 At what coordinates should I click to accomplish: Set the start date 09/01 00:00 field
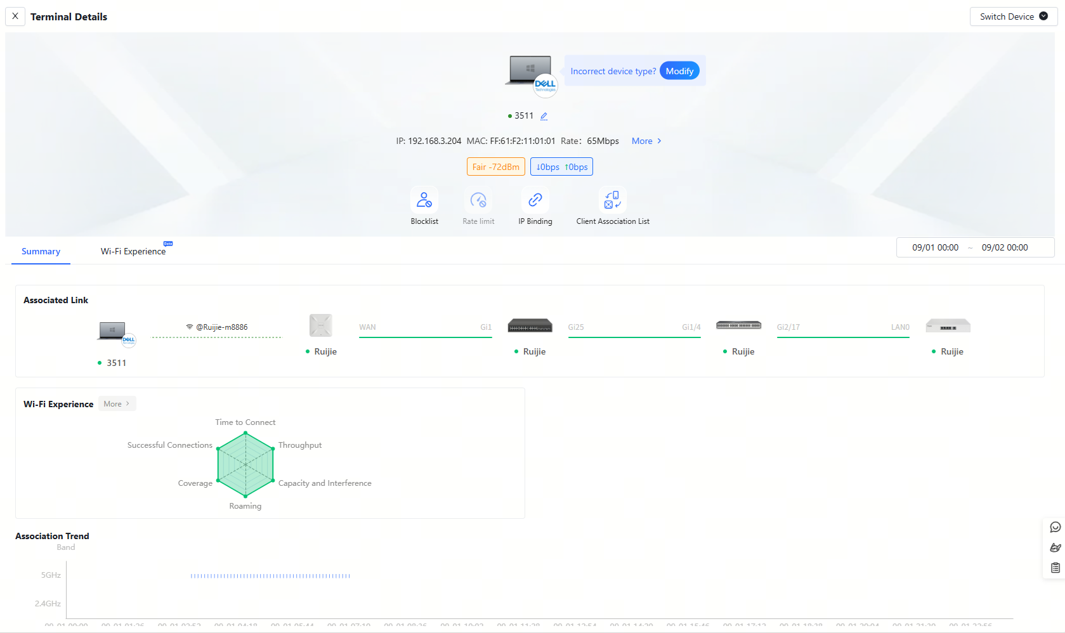[x=935, y=247]
